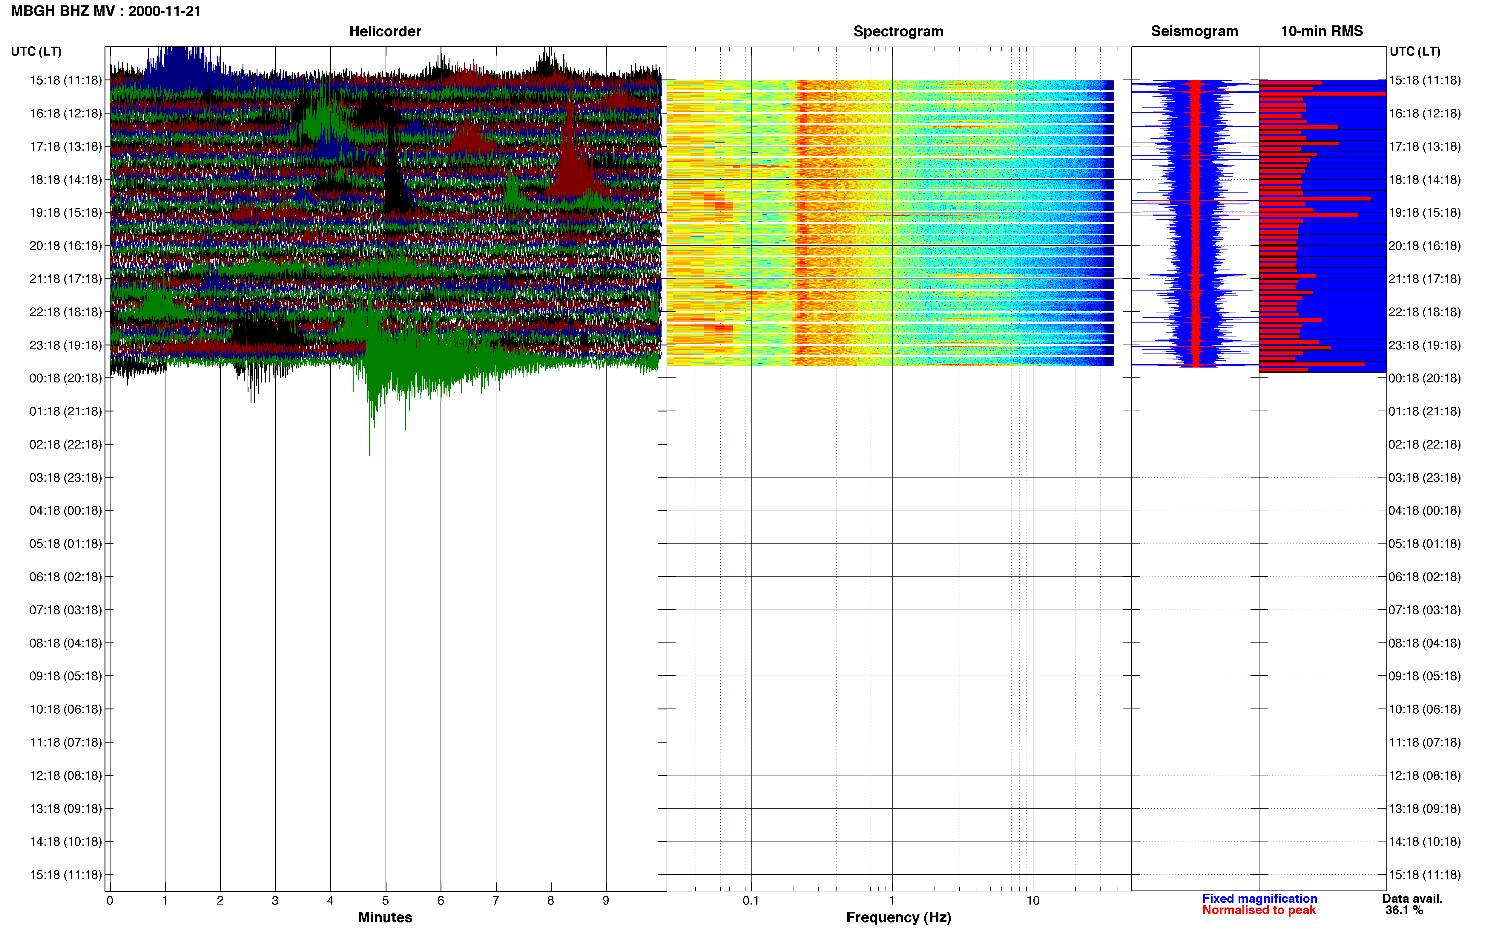
Task: Click the left '06:18 (02:18)' time label
Action: point(66,577)
